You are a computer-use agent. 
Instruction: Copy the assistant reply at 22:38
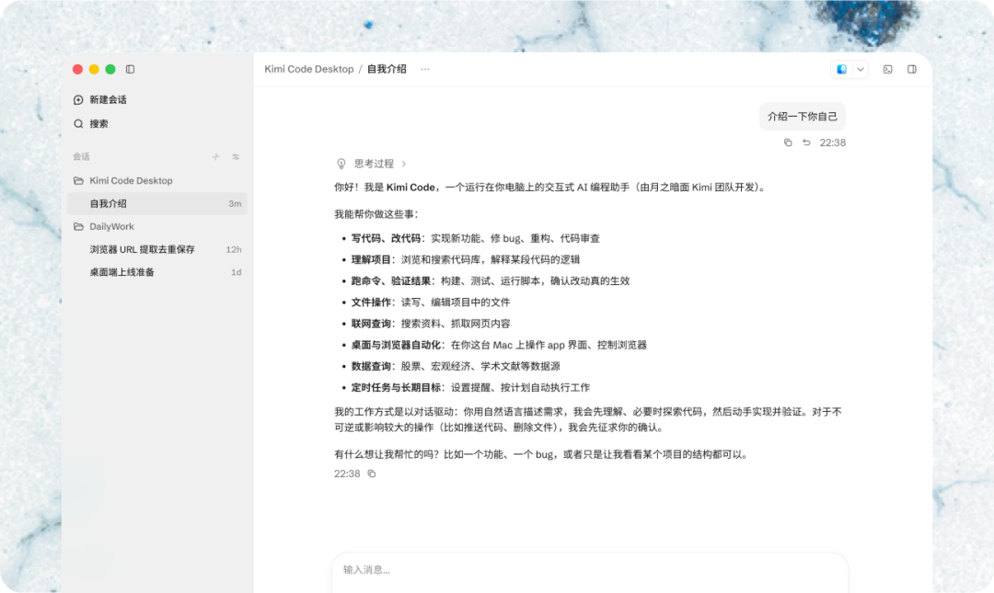point(372,473)
